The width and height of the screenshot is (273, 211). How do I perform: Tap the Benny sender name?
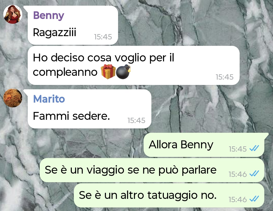(x=49, y=16)
